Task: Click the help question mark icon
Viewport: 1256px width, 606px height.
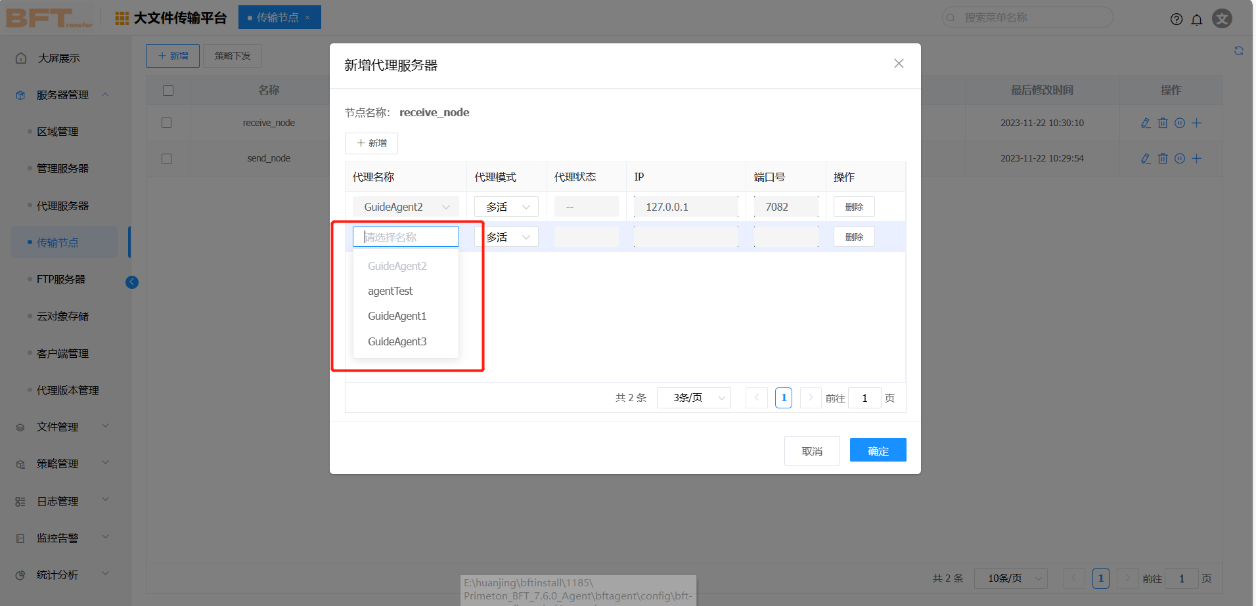Action: coord(1176,19)
